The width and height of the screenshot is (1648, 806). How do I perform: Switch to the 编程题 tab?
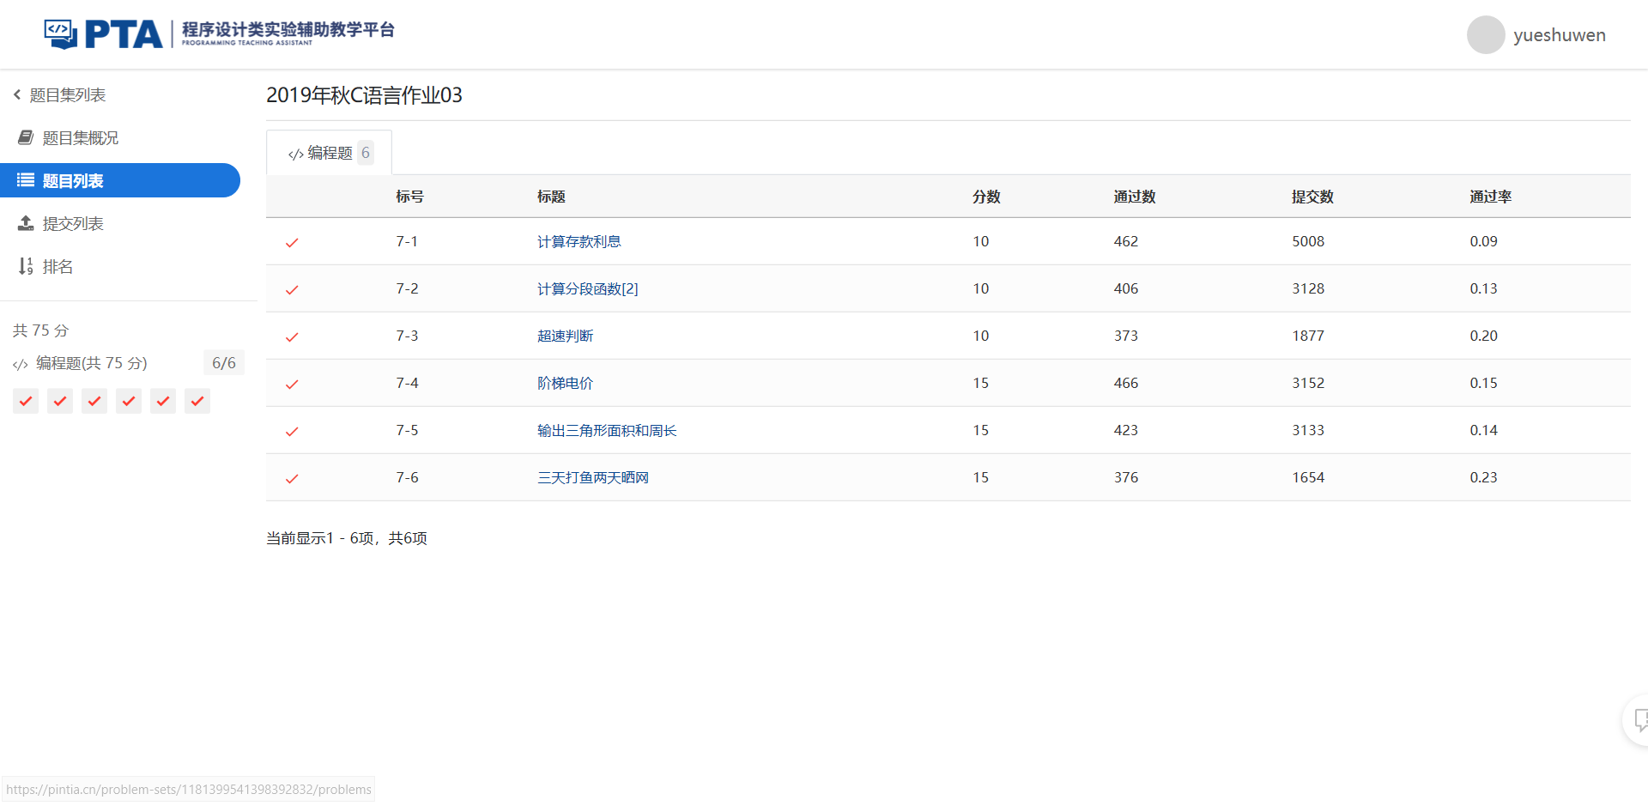(x=330, y=153)
